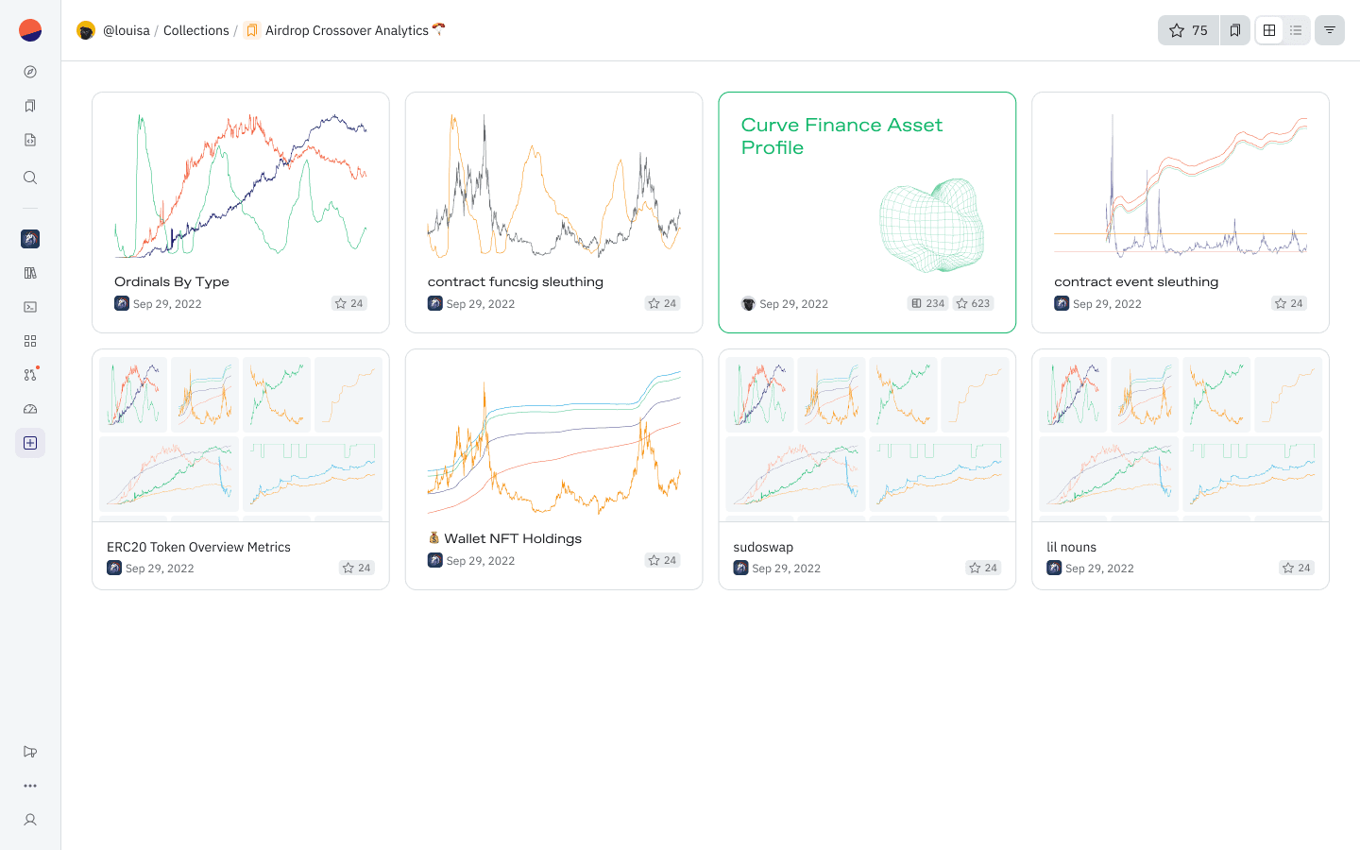Expand the three-dots more menu in sidebar
The width and height of the screenshot is (1360, 850).
[x=30, y=786]
